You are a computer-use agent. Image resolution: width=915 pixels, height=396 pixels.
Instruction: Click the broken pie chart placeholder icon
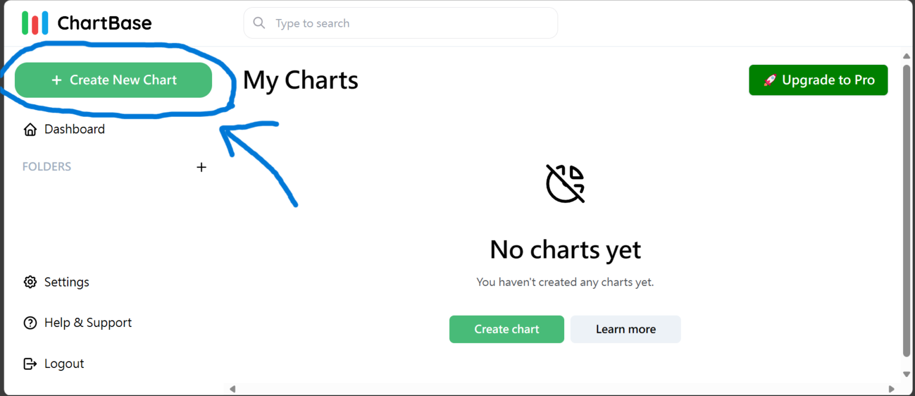click(x=565, y=183)
